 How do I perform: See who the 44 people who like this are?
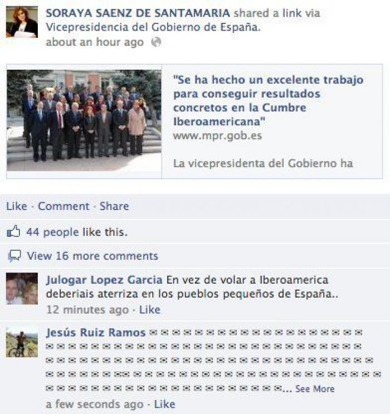[76, 232]
